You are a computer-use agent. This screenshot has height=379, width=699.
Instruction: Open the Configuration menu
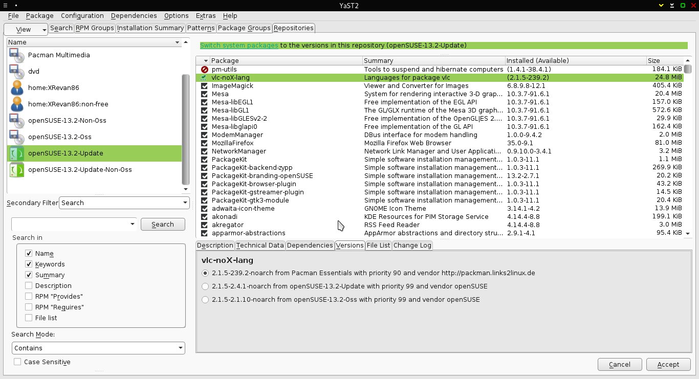82,16
